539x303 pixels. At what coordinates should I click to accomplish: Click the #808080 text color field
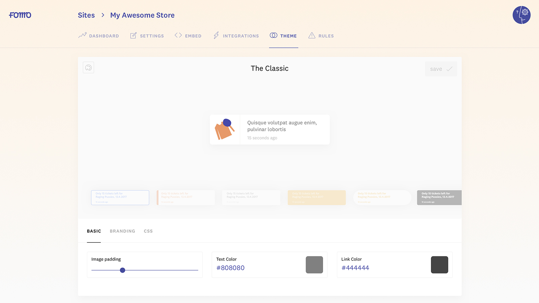(230, 268)
